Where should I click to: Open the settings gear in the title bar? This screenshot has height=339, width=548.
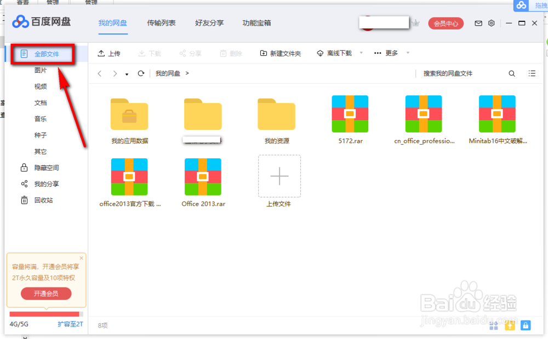pyautogui.click(x=491, y=23)
